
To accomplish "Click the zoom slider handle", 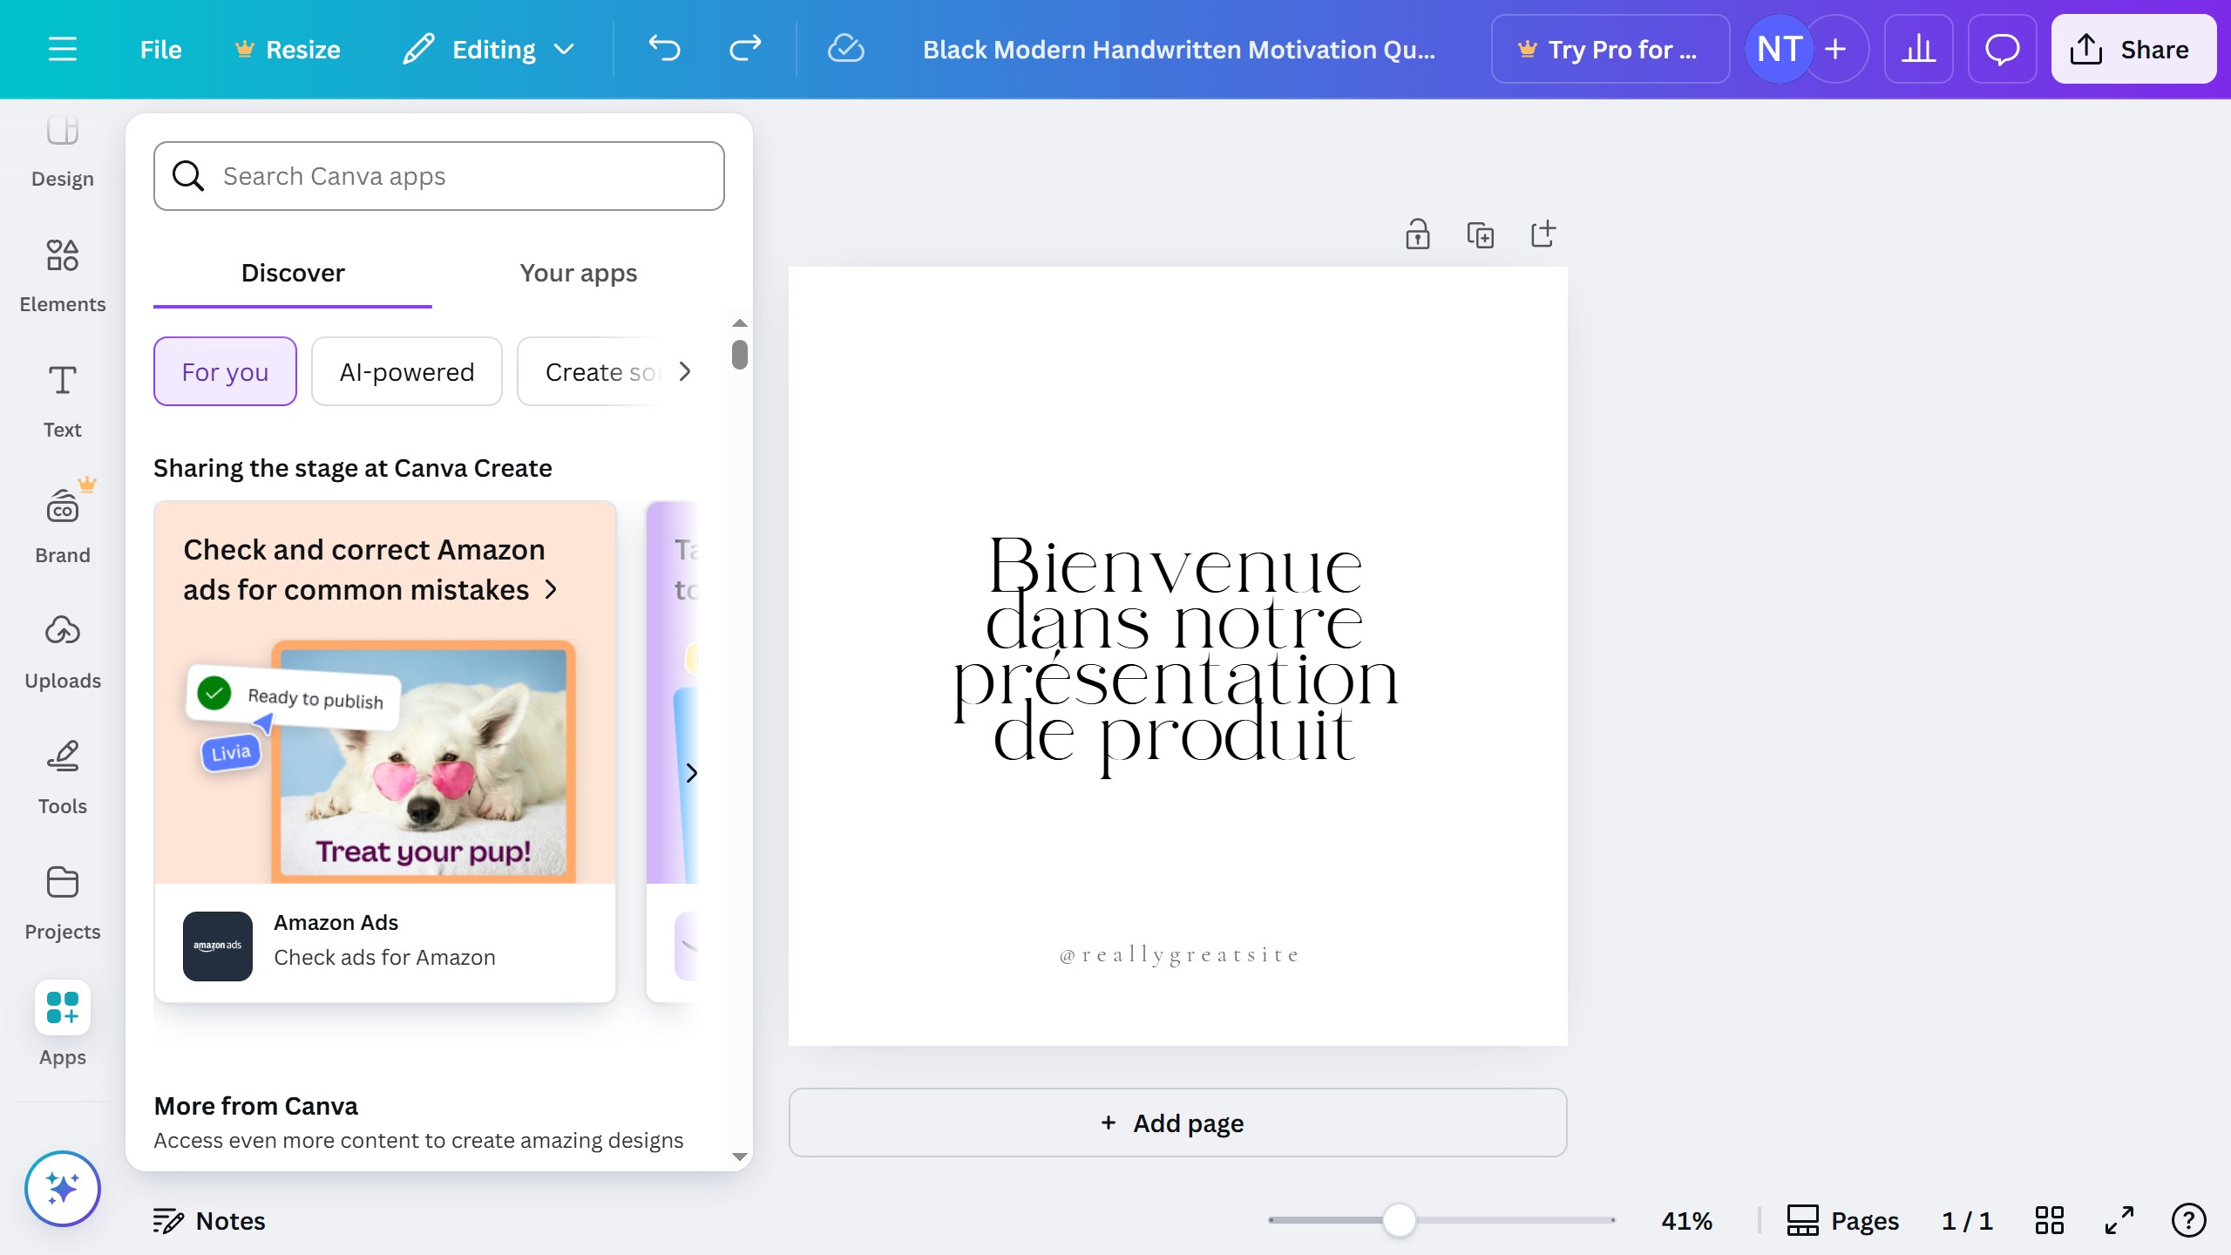I will tap(1399, 1220).
